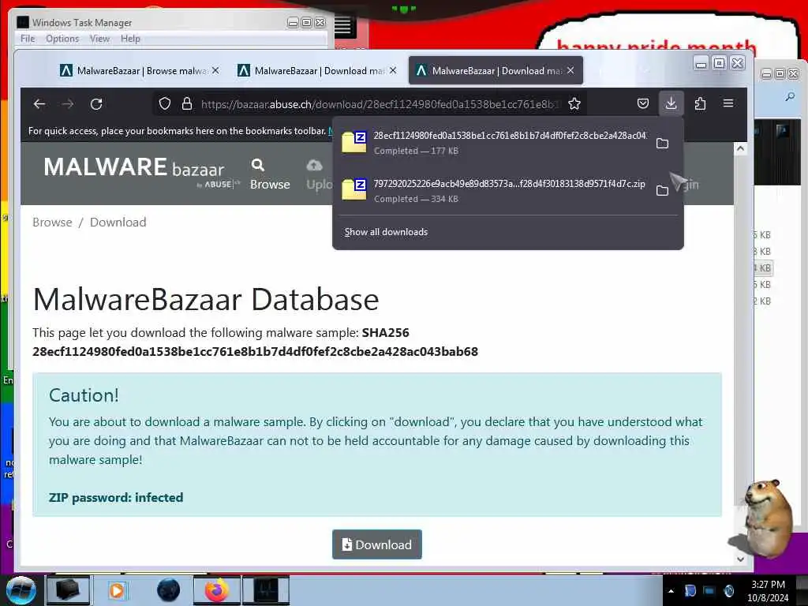Open the Task Manager Options menu
This screenshot has width=808, height=606.
pyautogui.click(x=62, y=39)
